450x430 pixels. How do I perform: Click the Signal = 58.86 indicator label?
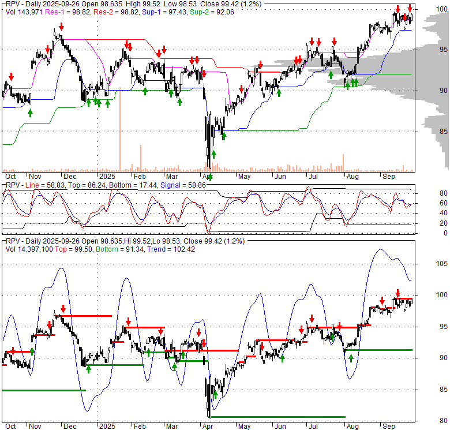point(183,185)
